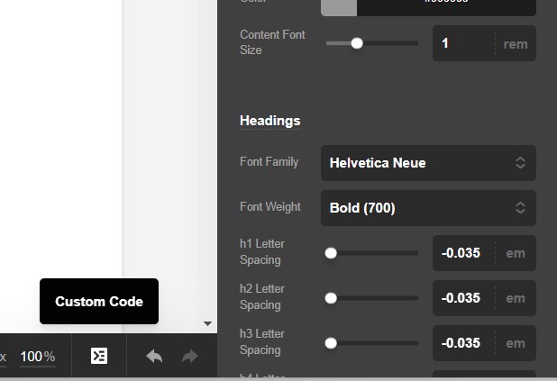The height and width of the screenshot is (381, 557).
Task: Click the Headings section label
Action: coord(269,121)
